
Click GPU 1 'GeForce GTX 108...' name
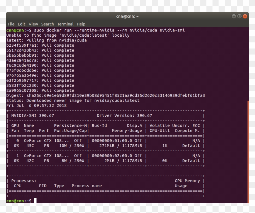pos(46,156)
